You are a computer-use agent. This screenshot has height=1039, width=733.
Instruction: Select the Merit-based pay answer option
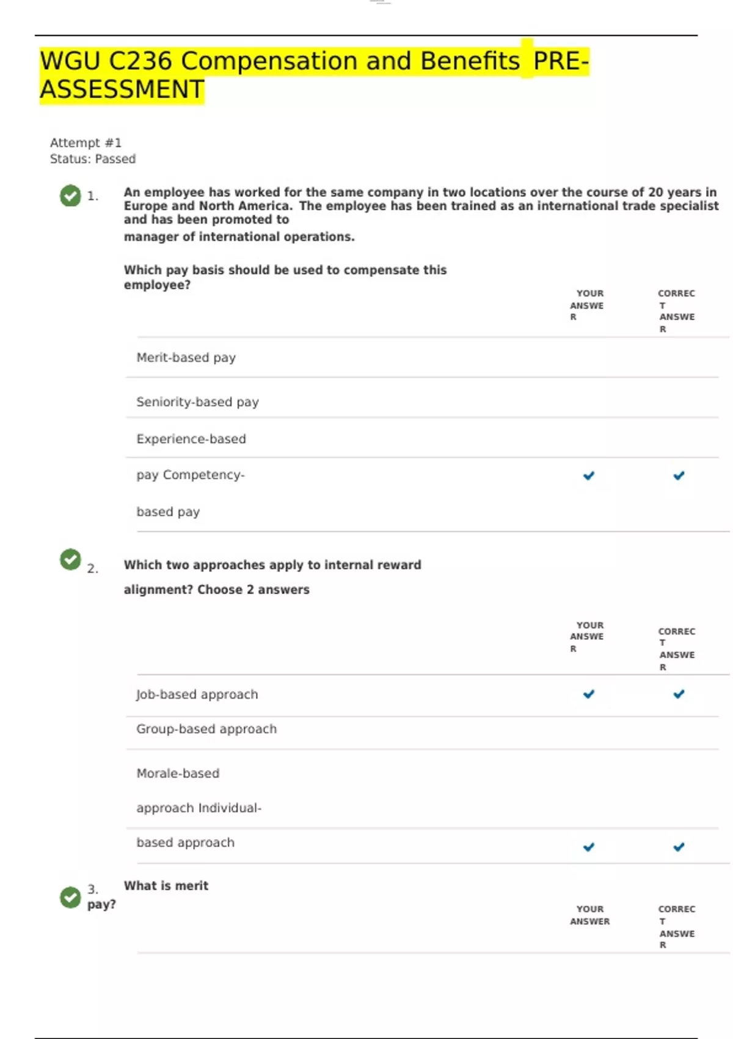(186, 358)
